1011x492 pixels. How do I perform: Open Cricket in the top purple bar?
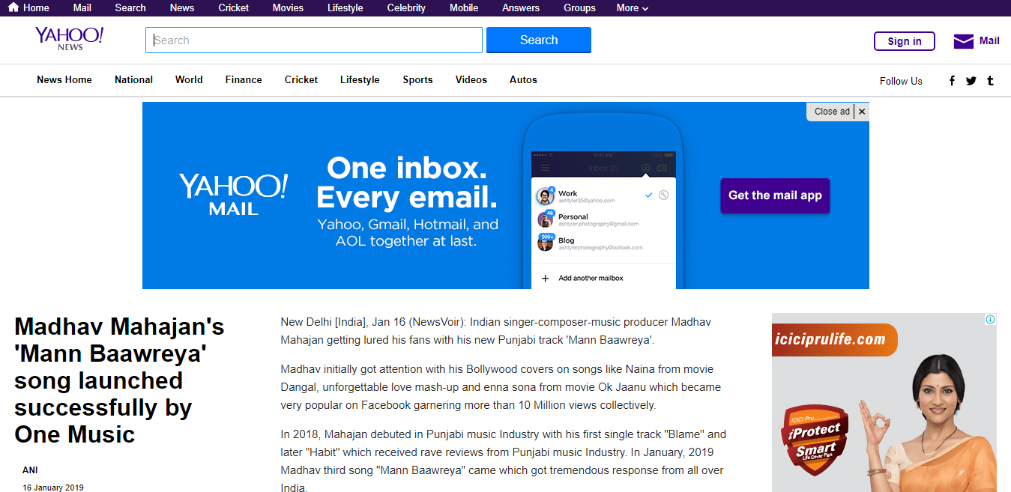click(x=234, y=8)
